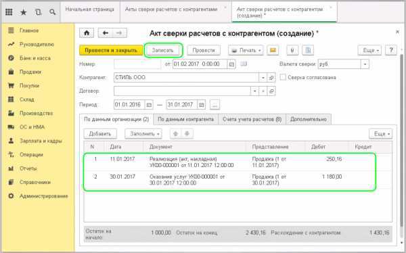Select the По данным организации (2) tab
The image size is (406, 253).
[116, 119]
